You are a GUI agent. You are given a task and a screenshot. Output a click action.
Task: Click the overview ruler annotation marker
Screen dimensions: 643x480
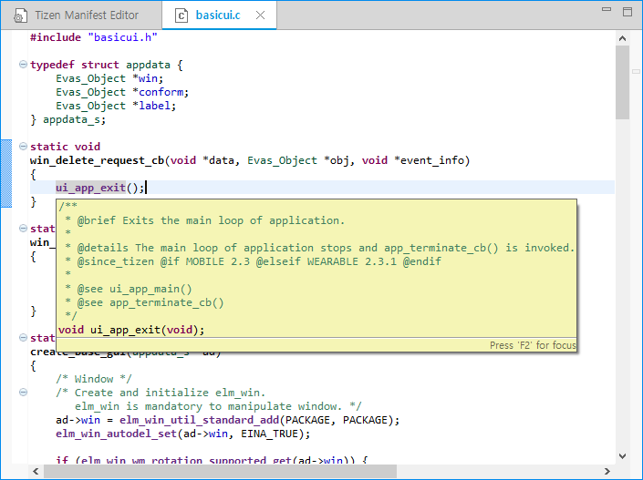pos(636,73)
